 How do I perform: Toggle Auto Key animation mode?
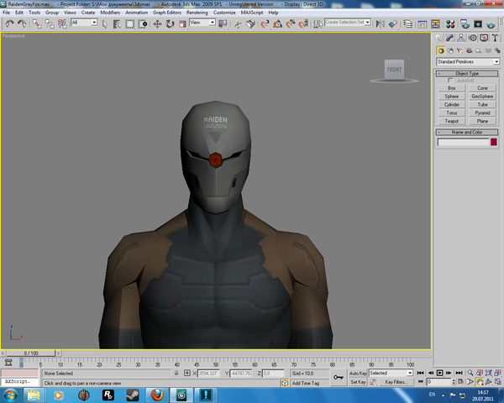[358, 373]
